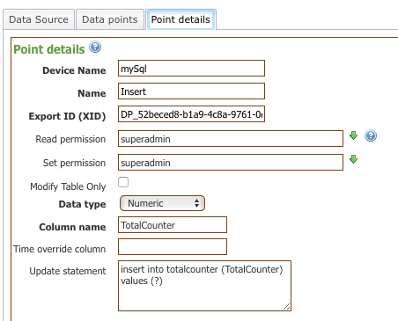Viewport: 398px width, 321px height.
Task: Focus the Device Name field
Action: pos(191,69)
